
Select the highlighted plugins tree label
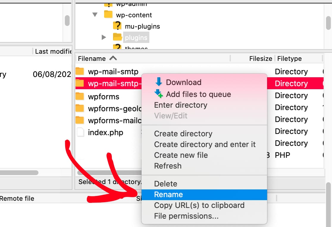point(136,37)
